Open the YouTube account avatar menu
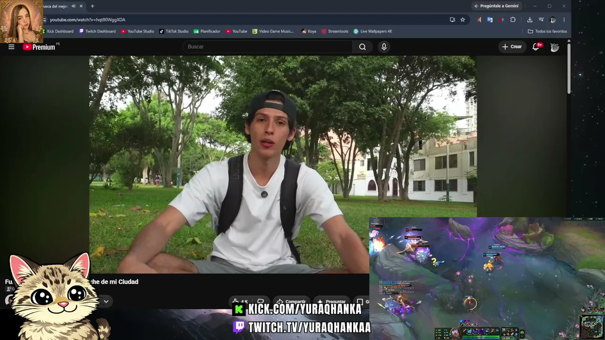 coord(554,47)
